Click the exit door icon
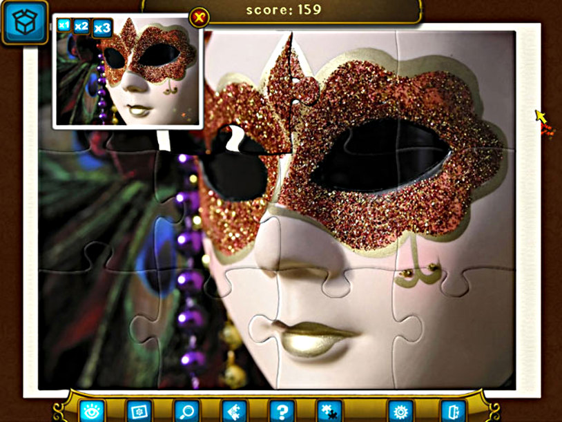The width and height of the screenshot is (562, 422). pos(453,411)
